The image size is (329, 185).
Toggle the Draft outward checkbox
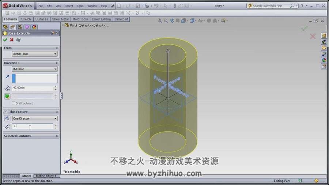14,103
